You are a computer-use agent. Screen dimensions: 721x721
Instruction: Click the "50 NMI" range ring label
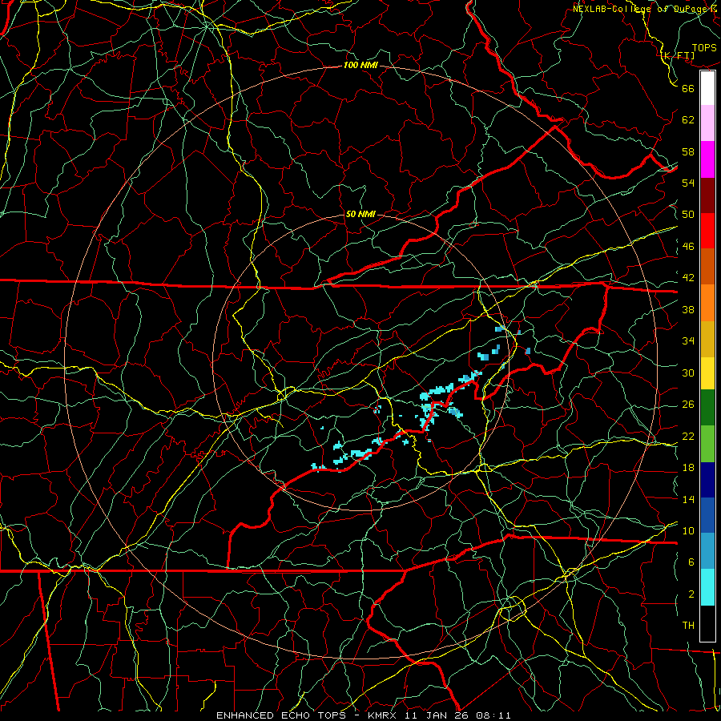pos(360,214)
